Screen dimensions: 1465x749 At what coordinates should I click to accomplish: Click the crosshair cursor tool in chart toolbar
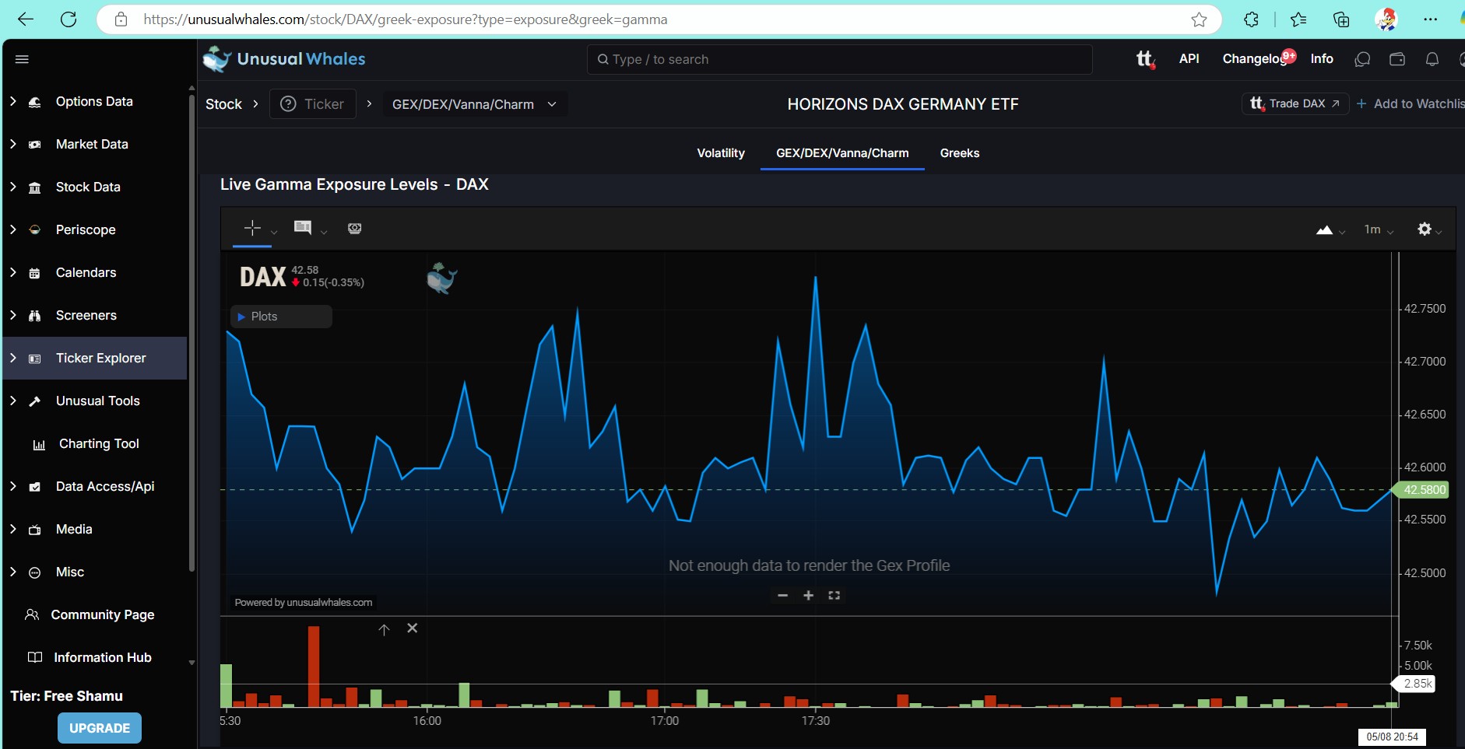point(252,228)
